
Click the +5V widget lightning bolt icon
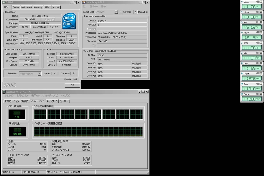[242, 22]
